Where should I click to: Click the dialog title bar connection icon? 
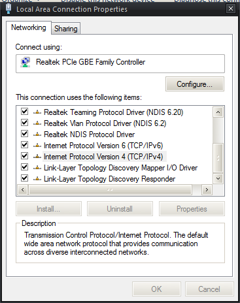[x=9, y=8]
